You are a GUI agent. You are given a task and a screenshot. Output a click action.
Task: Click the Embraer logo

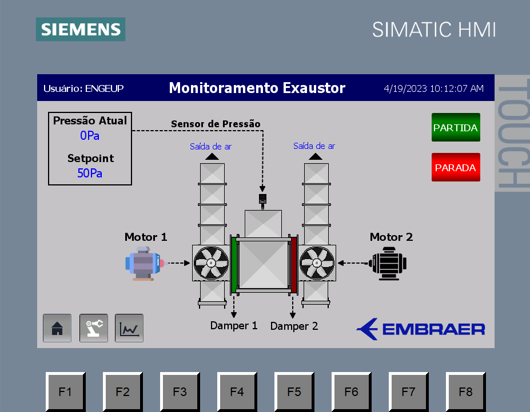pyautogui.click(x=421, y=329)
